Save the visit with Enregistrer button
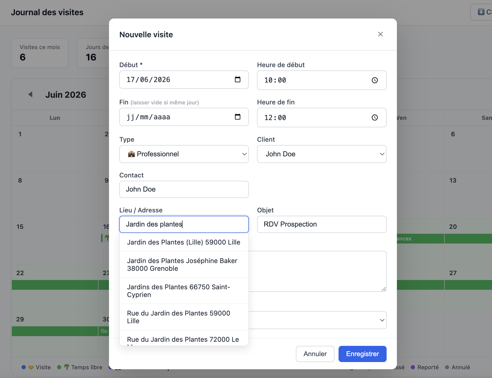 click(x=362, y=354)
